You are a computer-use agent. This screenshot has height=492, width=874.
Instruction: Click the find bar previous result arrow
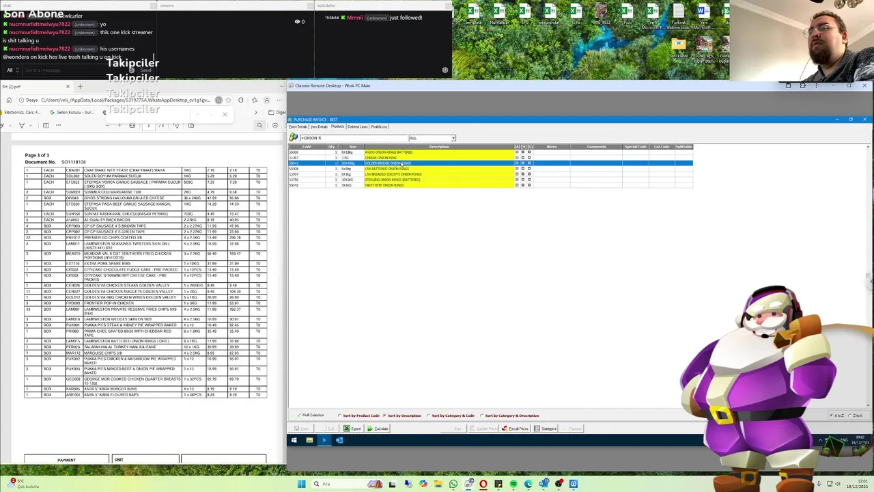197,114
